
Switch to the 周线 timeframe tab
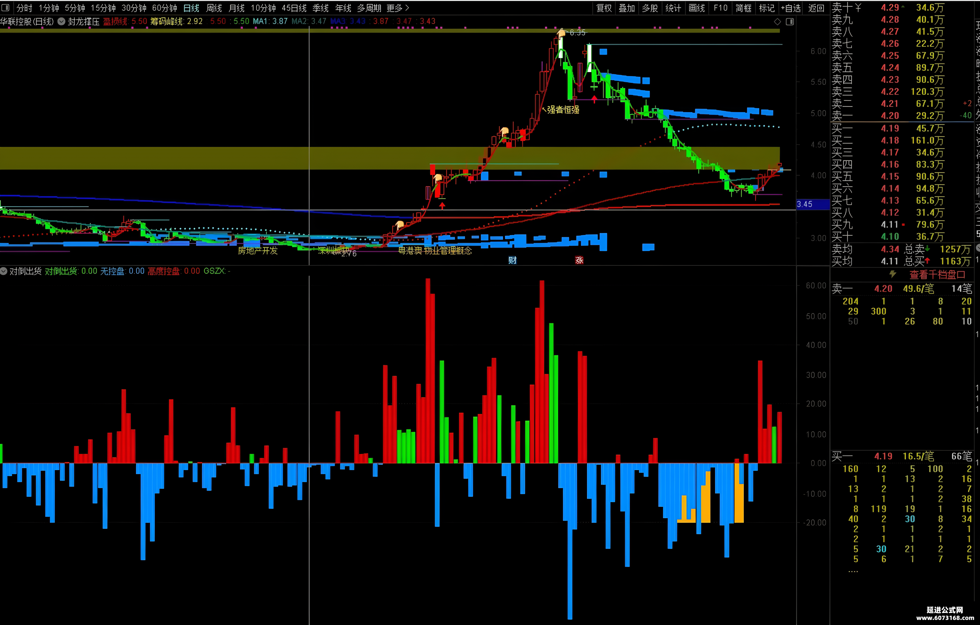[214, 8]
